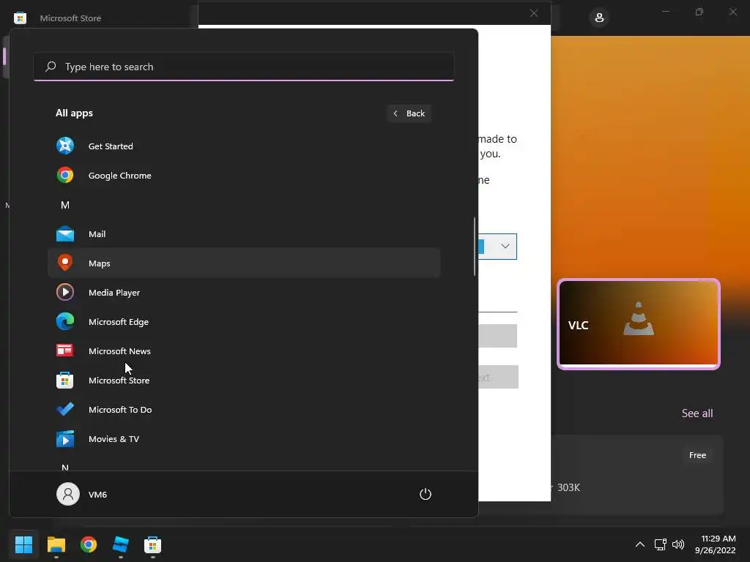
Task: Close the white dialog window
Action: [534, 13]
